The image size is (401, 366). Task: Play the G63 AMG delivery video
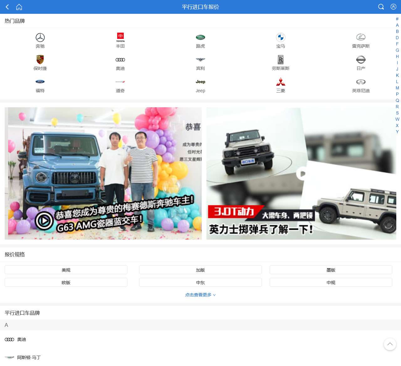tap(103, 173)
